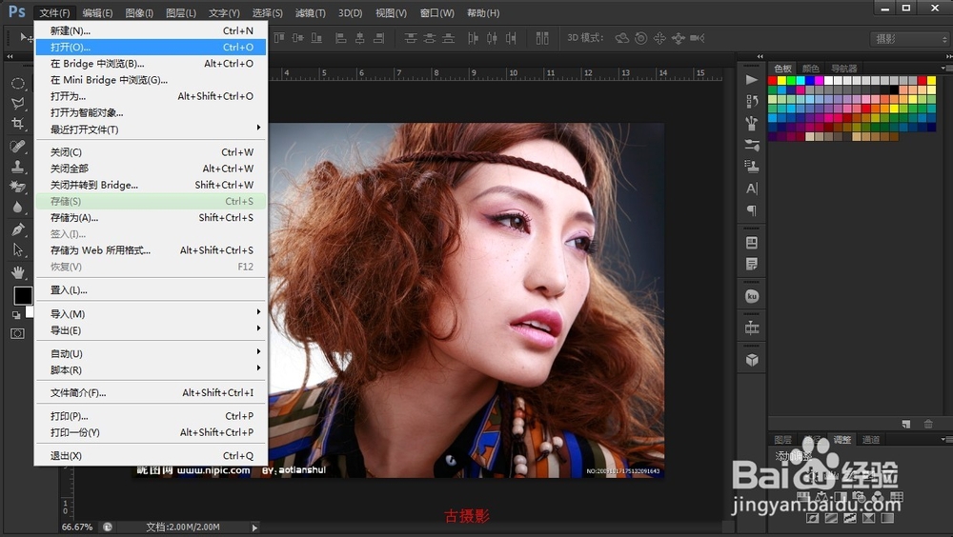The height and width of the screenshot is (537, 953).
Task: Open the History panel icon
Action: click(752, 101)
